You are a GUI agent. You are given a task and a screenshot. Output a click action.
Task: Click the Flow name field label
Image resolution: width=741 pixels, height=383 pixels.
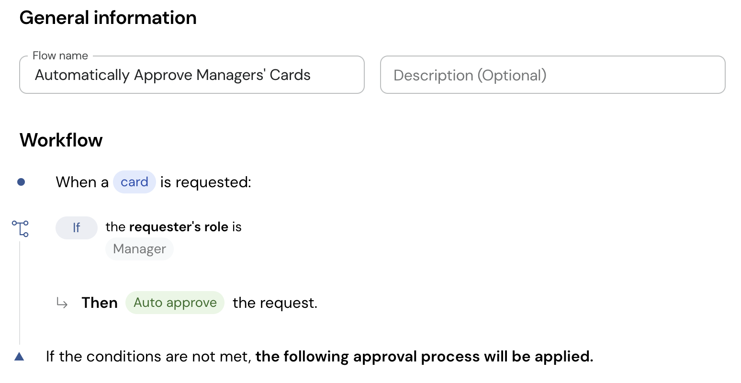point(60,56)
